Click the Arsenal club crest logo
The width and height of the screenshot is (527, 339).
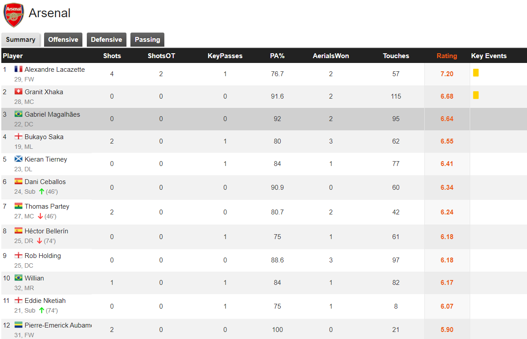click(x=13, y=15)
